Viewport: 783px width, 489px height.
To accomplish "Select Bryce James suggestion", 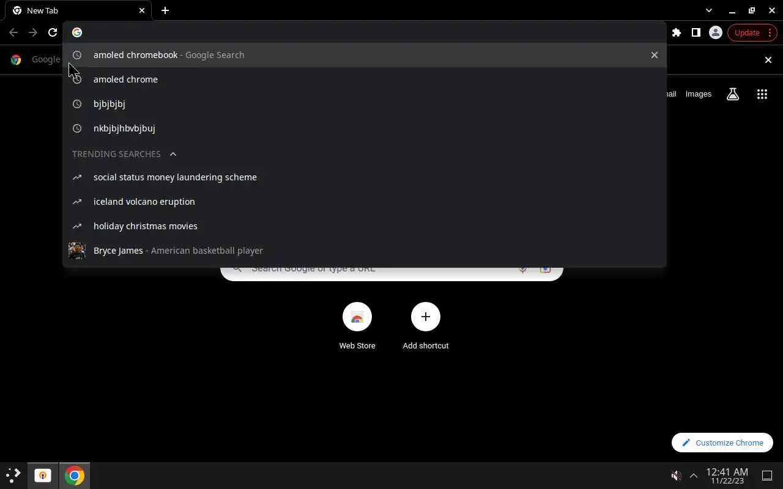I will pyautogui.click(x=365, y=251).
